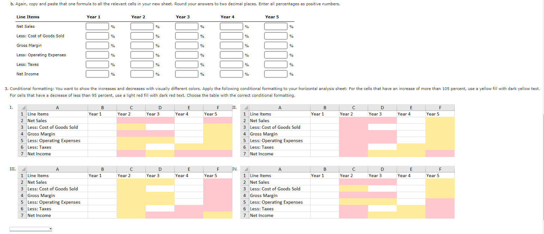Click the Year 3 Gross Margin input box
Screen dimensions: 544x234
click(x=186, y=45)
